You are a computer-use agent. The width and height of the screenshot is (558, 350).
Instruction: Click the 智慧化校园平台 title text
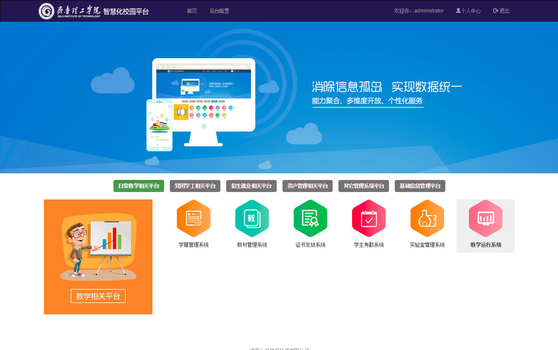pyautogui.click(x=126, y=12)
